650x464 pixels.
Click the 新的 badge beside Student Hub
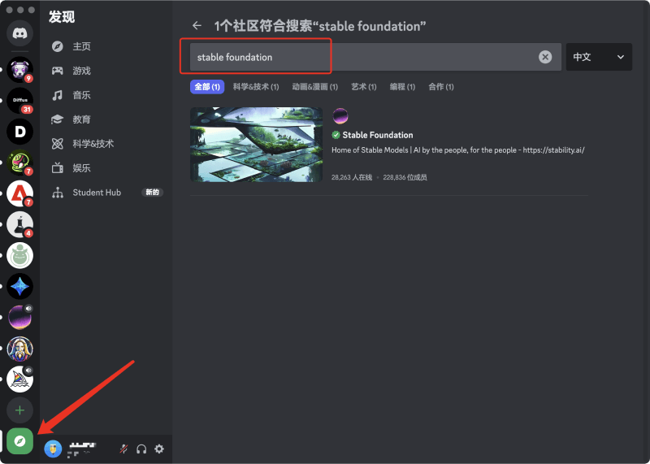pyautogui.click(x=152, y=193)
